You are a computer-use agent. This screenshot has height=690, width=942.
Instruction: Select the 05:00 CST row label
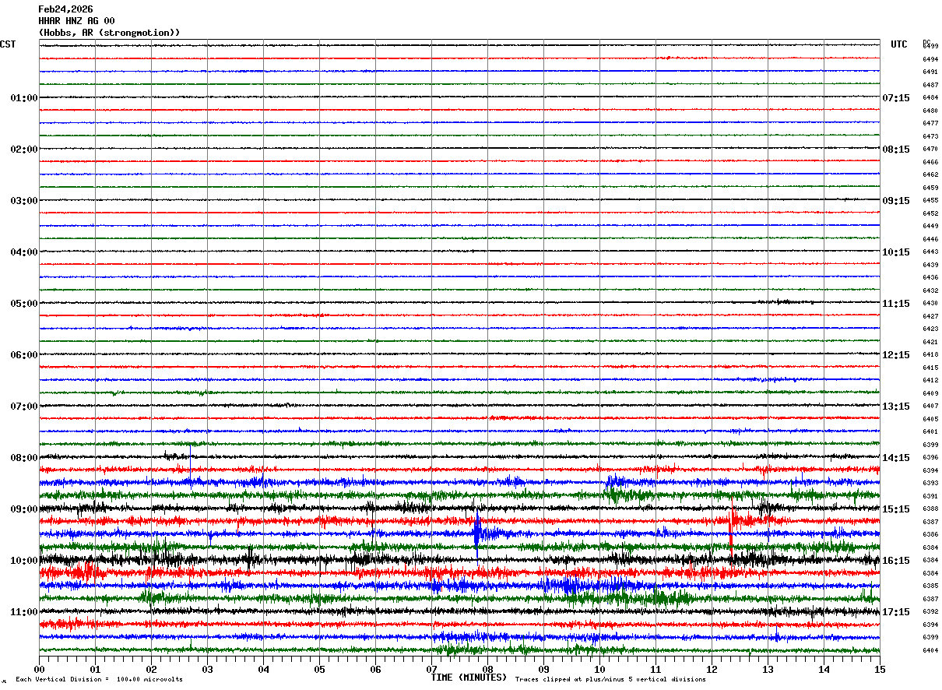click(23, 304)
